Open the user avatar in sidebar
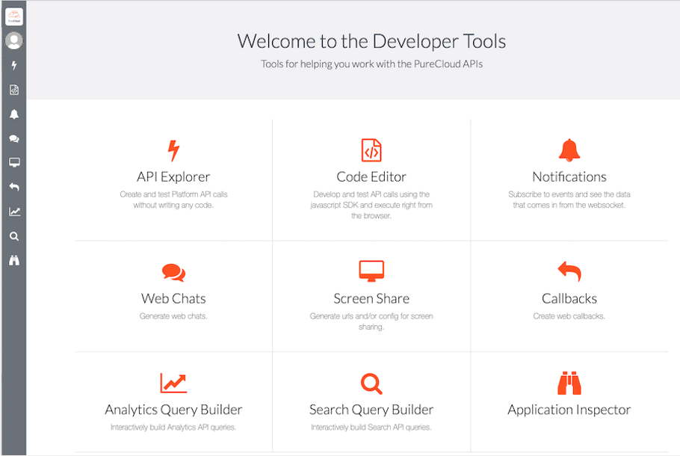 tap(14, 41)
